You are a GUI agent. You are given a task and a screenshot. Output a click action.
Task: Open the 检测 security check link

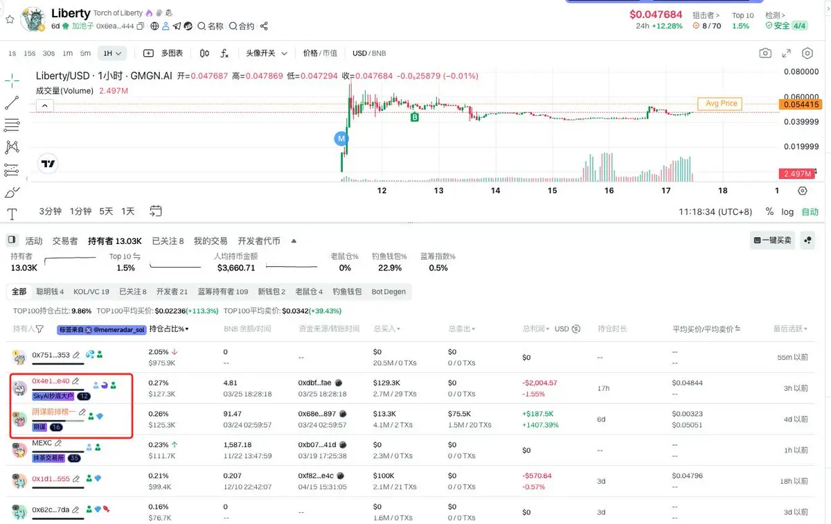pyautogui.click(x=775, y=15)
